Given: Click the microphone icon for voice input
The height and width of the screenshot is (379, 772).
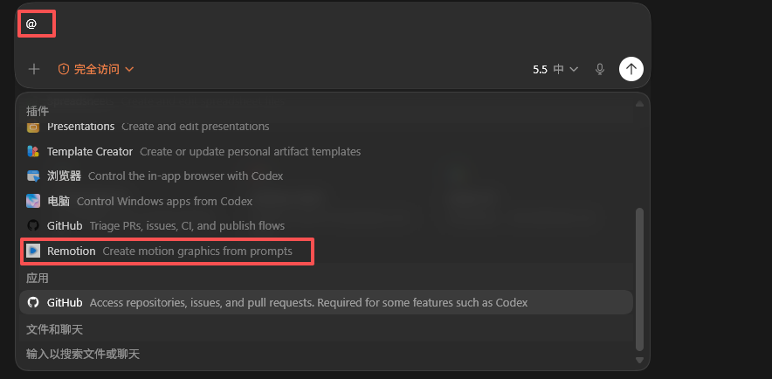Looking at the screenshot, I should 600,69.
